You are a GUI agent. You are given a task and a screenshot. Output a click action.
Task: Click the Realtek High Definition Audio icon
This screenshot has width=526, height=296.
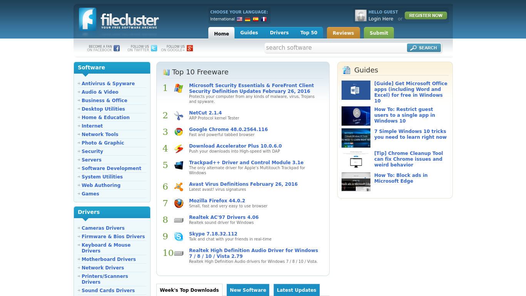click(x=179, y=253)
